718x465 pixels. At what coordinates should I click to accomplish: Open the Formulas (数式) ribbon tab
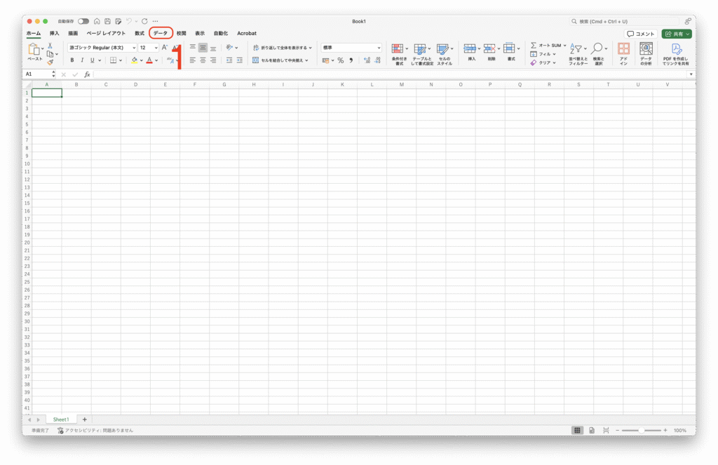(140, 34)
